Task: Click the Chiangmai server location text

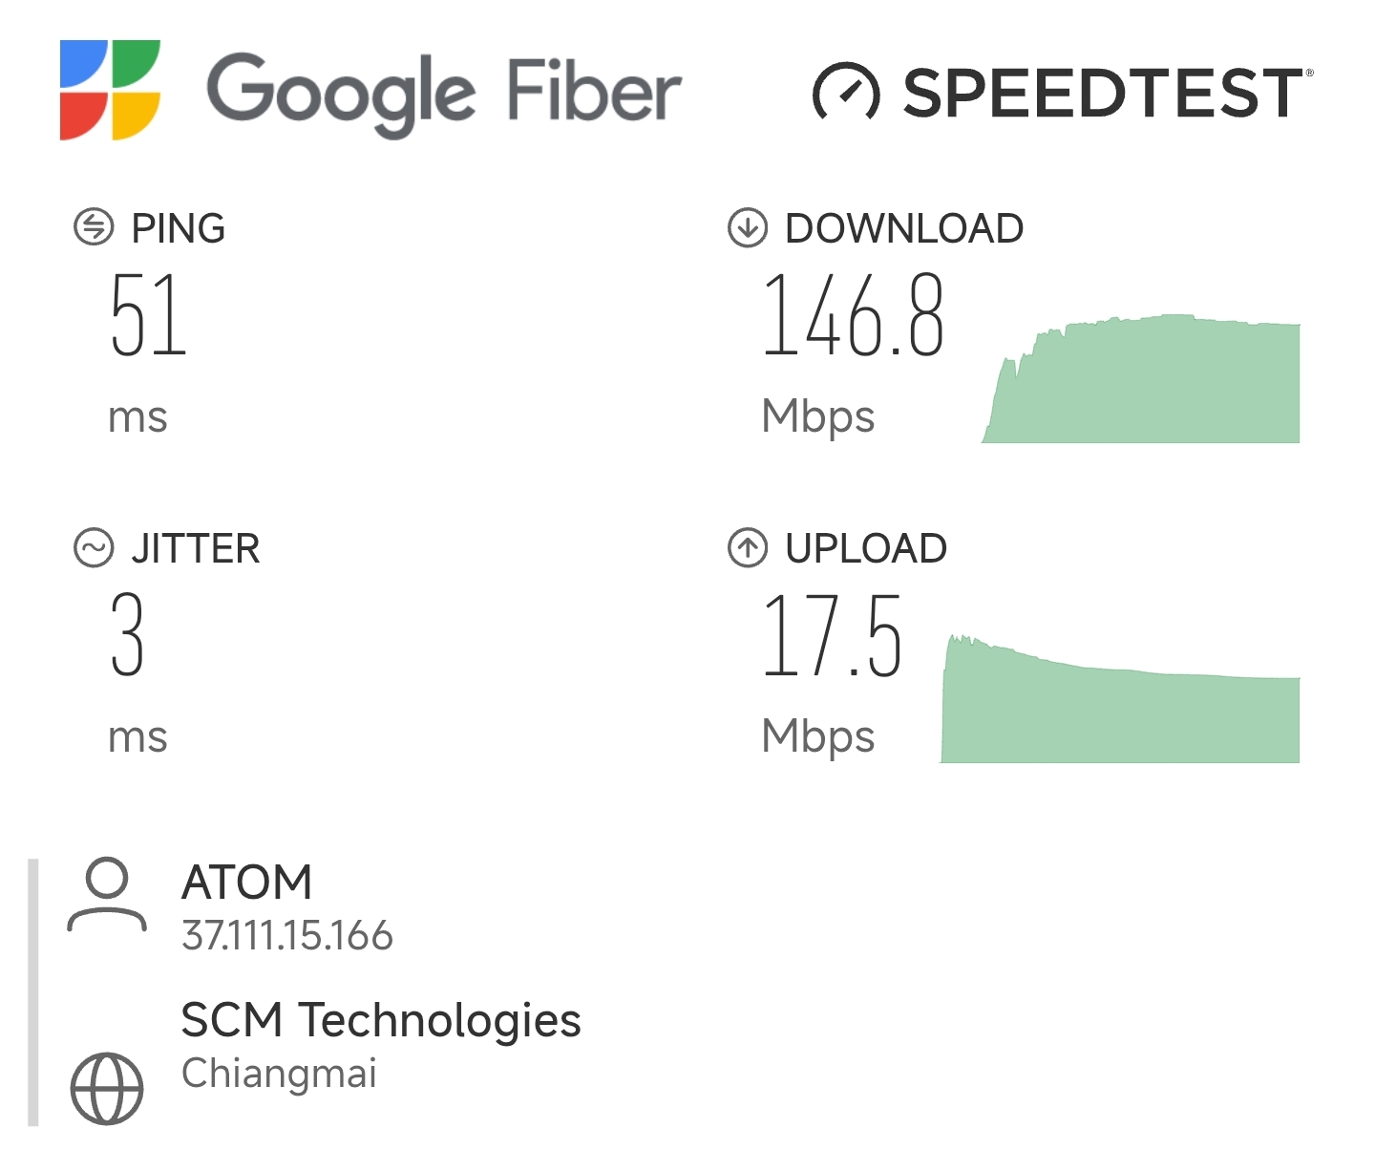Action: (280, 1074)
